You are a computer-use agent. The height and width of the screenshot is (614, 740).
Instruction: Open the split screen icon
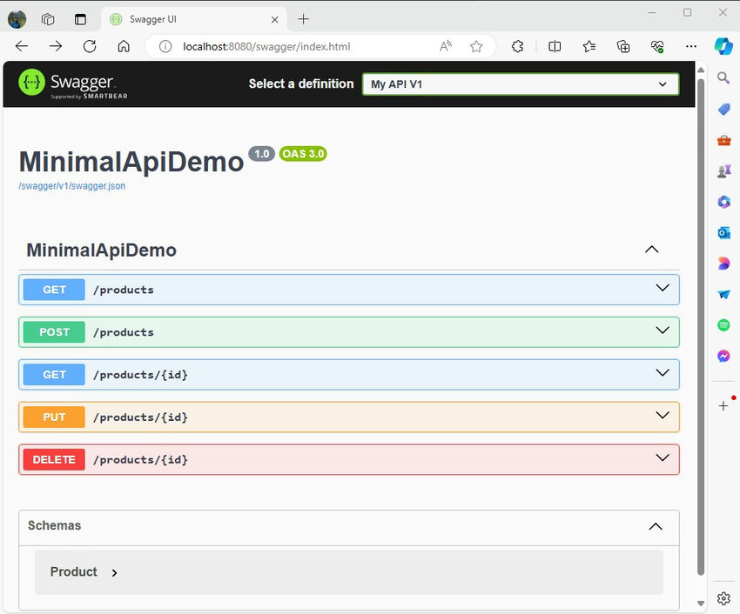pyautogui.click(x=555, y=46)
